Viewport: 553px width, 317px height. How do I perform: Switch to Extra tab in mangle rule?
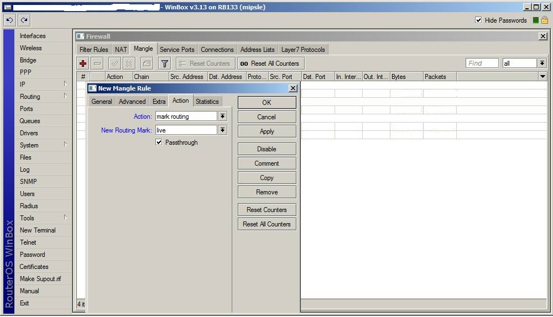tap(159, 102)
